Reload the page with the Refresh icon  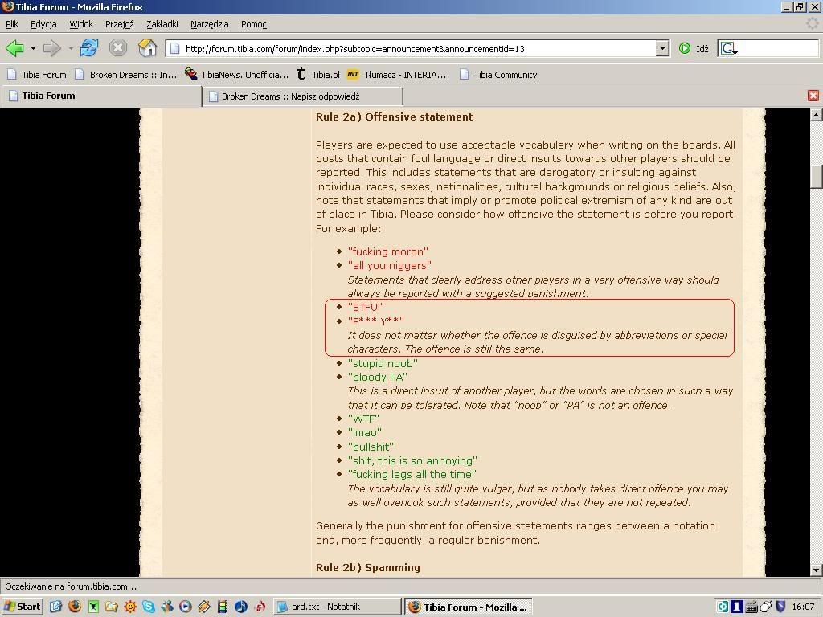click(x=89, y=48)
